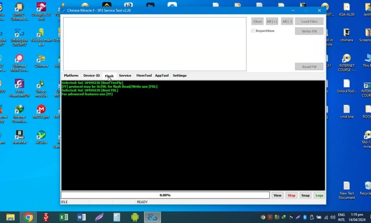Toggle the Repartition checkbox
371x223 pixels.
pos(253,31)
